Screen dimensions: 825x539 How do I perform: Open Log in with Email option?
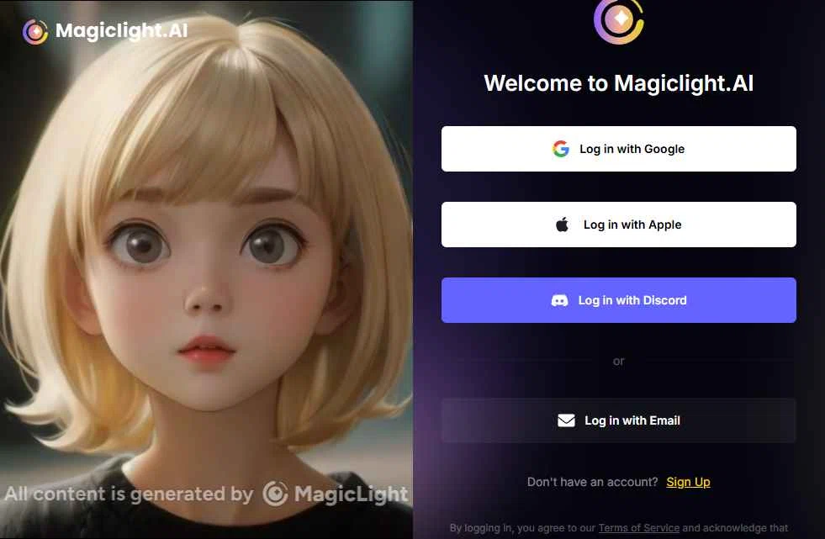[619, 420]
